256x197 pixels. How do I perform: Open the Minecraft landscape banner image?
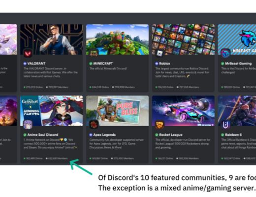(118, 39)
